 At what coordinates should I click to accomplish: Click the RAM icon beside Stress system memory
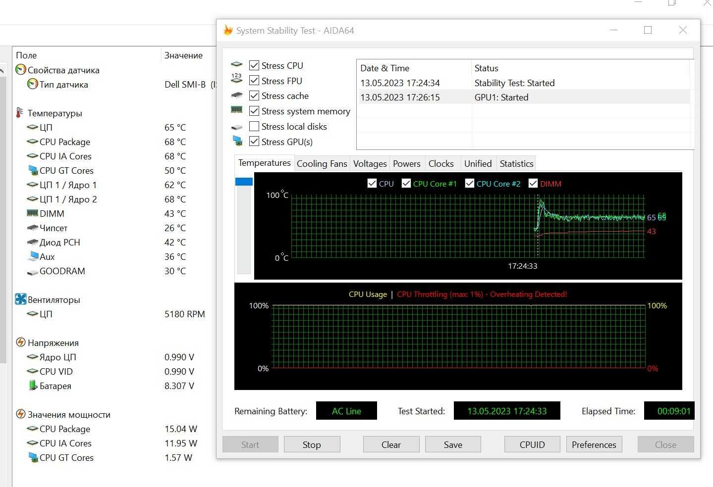pos(237,110)
